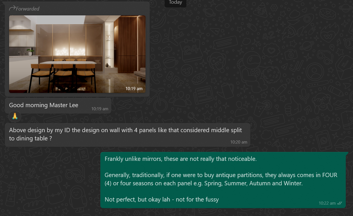Select the message about 4 panels middle split
The height and width of the screenshot is (216, 353).
tap(128, 135)
